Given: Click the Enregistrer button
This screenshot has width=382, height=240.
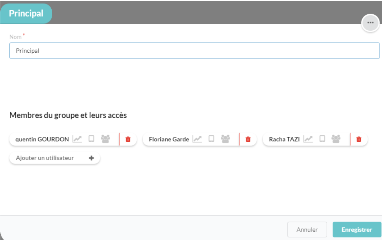Looking at the screenshot, I should [357, 230].
